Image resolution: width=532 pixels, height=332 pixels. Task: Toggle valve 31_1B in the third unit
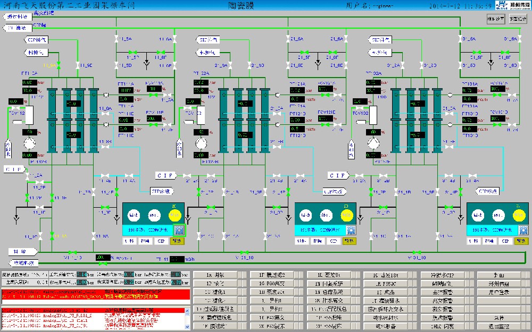(396, 192)
